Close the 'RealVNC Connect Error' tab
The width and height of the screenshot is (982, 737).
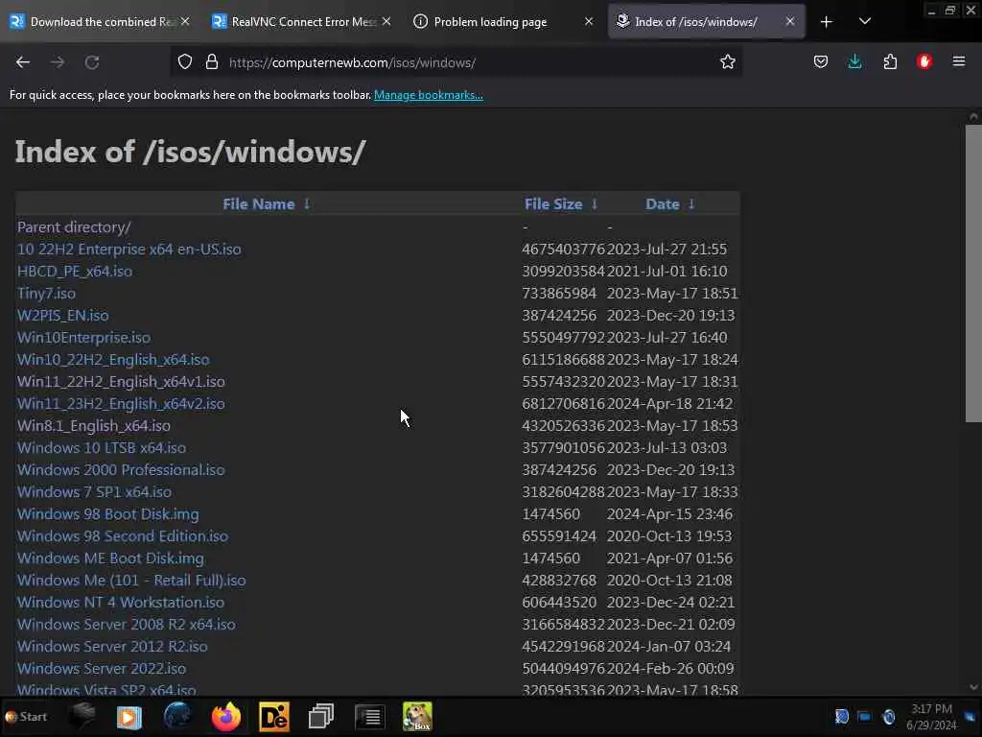[x=386, y=21]
